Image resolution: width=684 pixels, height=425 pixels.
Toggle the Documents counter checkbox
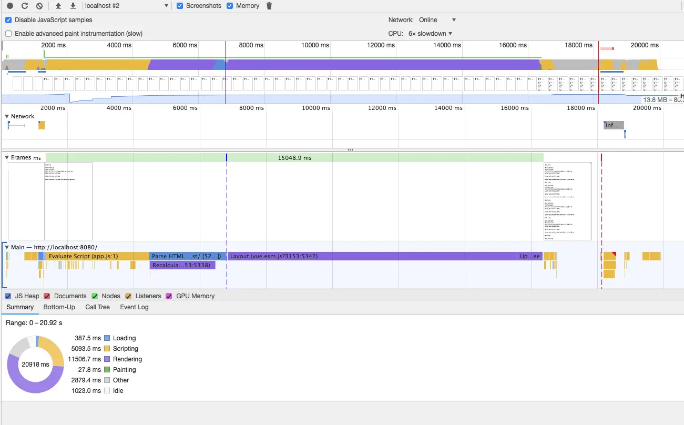(47, 296)
